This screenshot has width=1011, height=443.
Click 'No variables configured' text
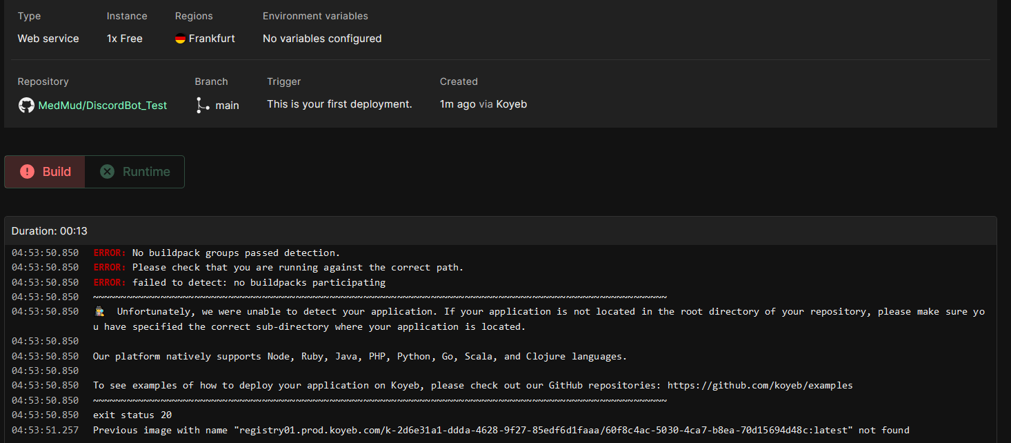click(322, 39)
